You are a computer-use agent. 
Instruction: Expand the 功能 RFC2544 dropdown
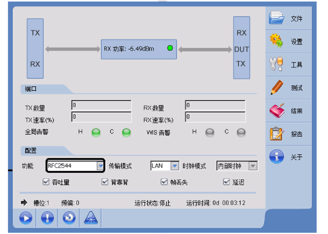(100, 166)
